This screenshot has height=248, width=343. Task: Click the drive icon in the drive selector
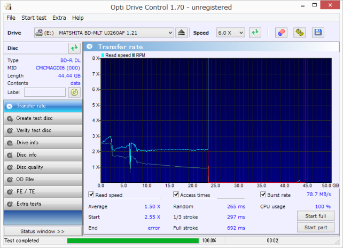(39, 33)
